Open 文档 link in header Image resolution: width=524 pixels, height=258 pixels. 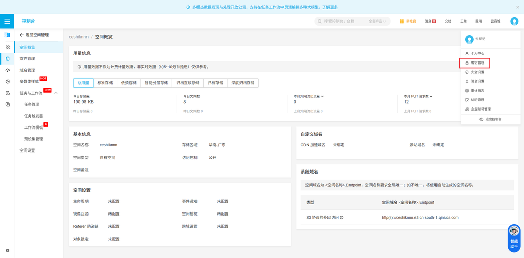(x=448, y=21)
